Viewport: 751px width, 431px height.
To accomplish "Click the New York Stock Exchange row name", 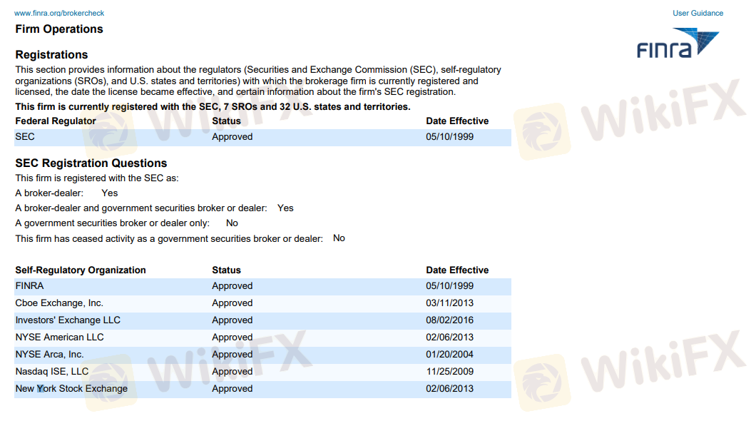I will [x=71, y=389].
